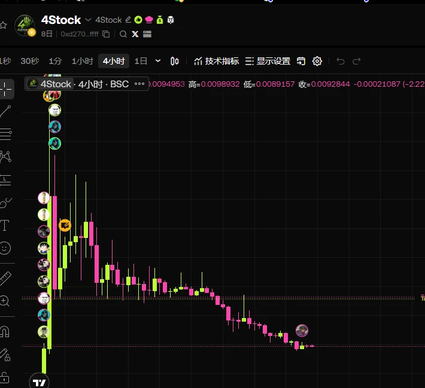Expand the chevron next to 4Stock name
This screenshot has width=425, height=388.
pyautogui.click(x=88, y=20)
